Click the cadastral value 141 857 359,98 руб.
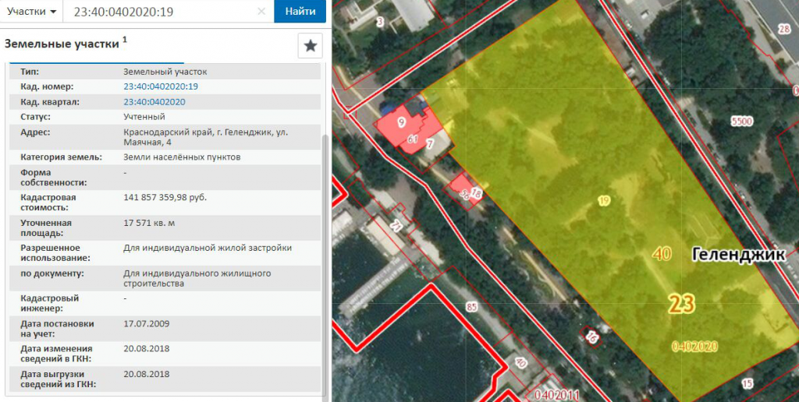 165,198
